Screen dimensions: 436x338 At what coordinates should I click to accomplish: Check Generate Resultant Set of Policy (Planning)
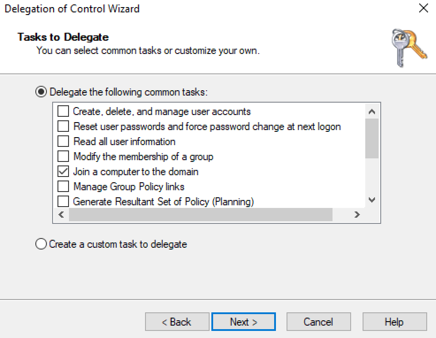pos(64,202)
